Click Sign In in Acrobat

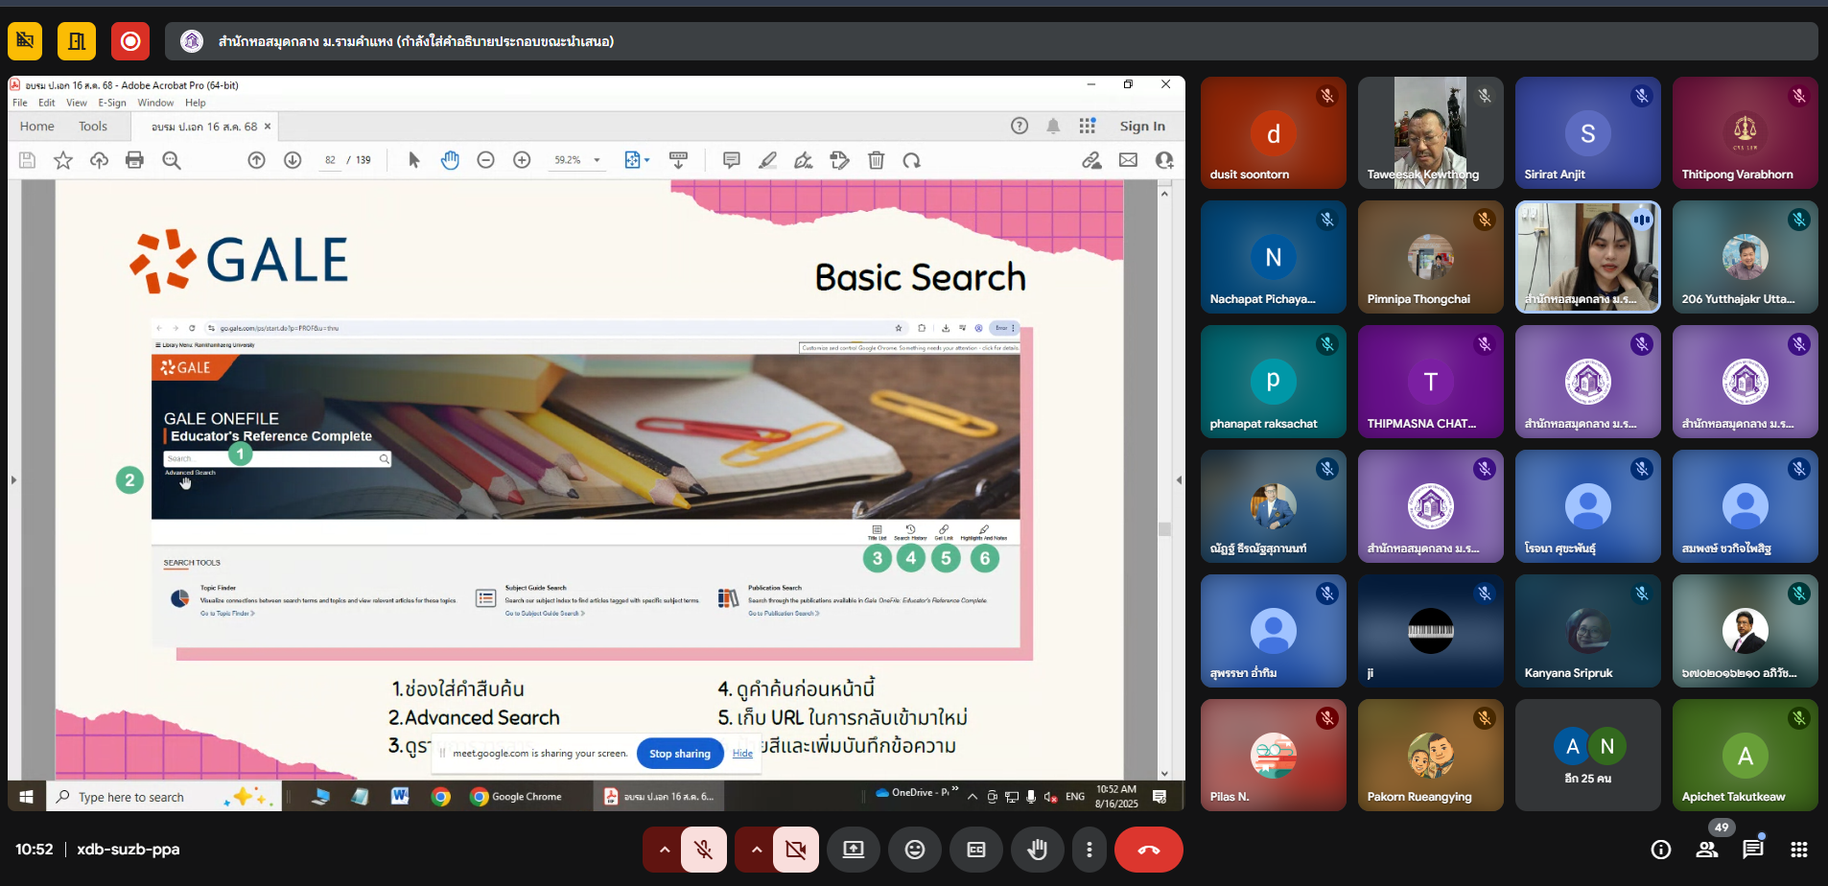click(x=1142, y=127)
